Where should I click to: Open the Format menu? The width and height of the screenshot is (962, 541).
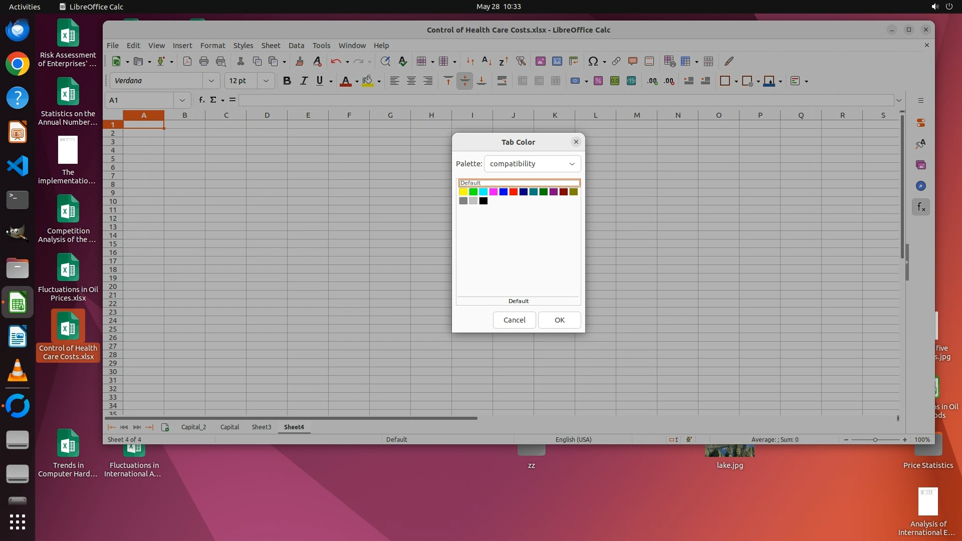(x=212, y=45)
